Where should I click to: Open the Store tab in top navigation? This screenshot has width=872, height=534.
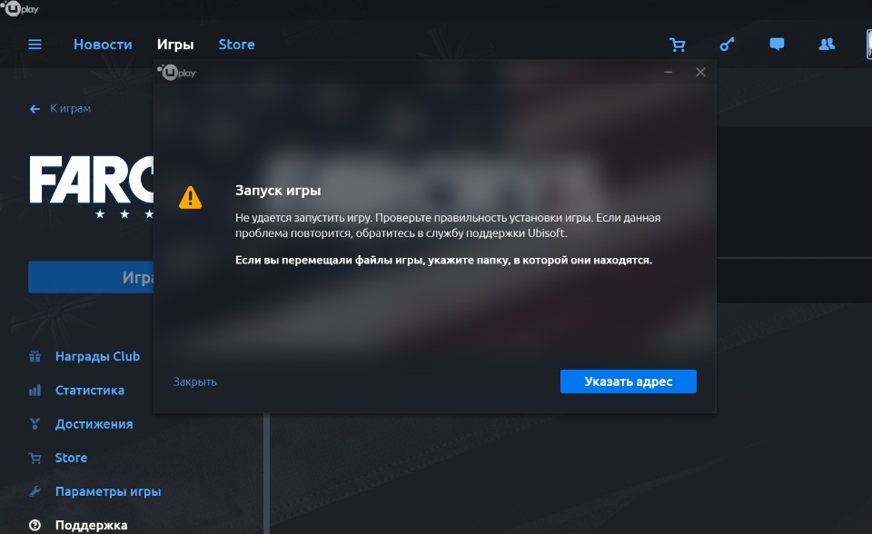pos(236,44)
